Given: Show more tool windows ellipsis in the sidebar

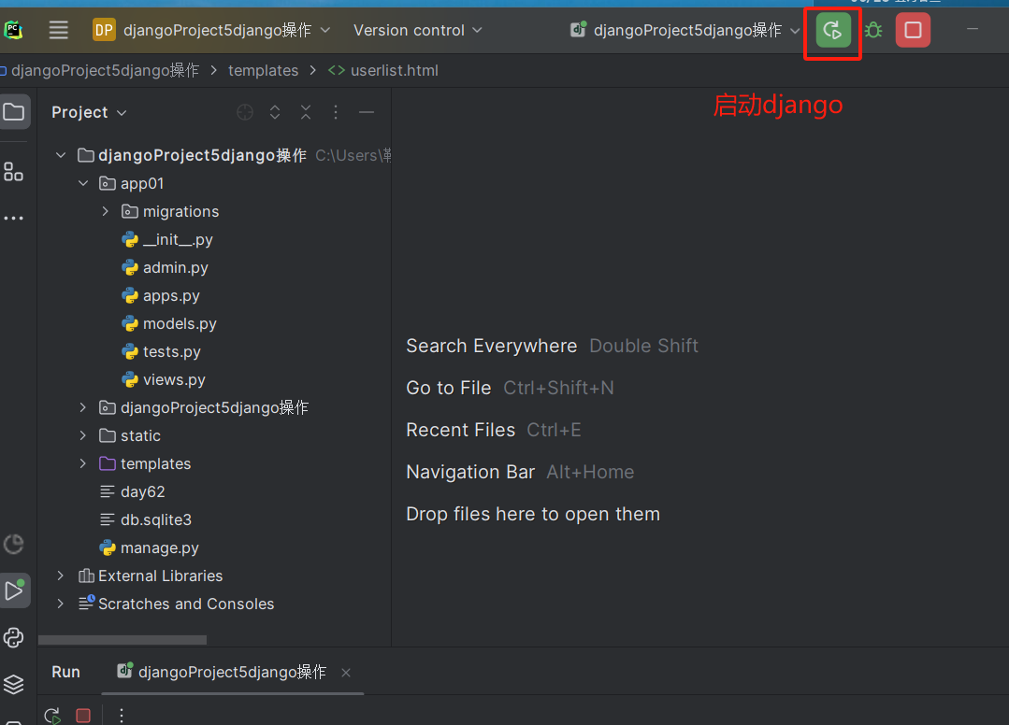Looking at the screenshot, I should pyautogui.click(x=13, y=219).
